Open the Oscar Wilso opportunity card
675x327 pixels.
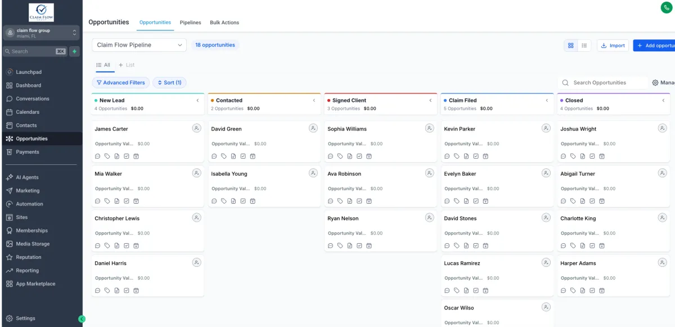click(x=497, y=313)
